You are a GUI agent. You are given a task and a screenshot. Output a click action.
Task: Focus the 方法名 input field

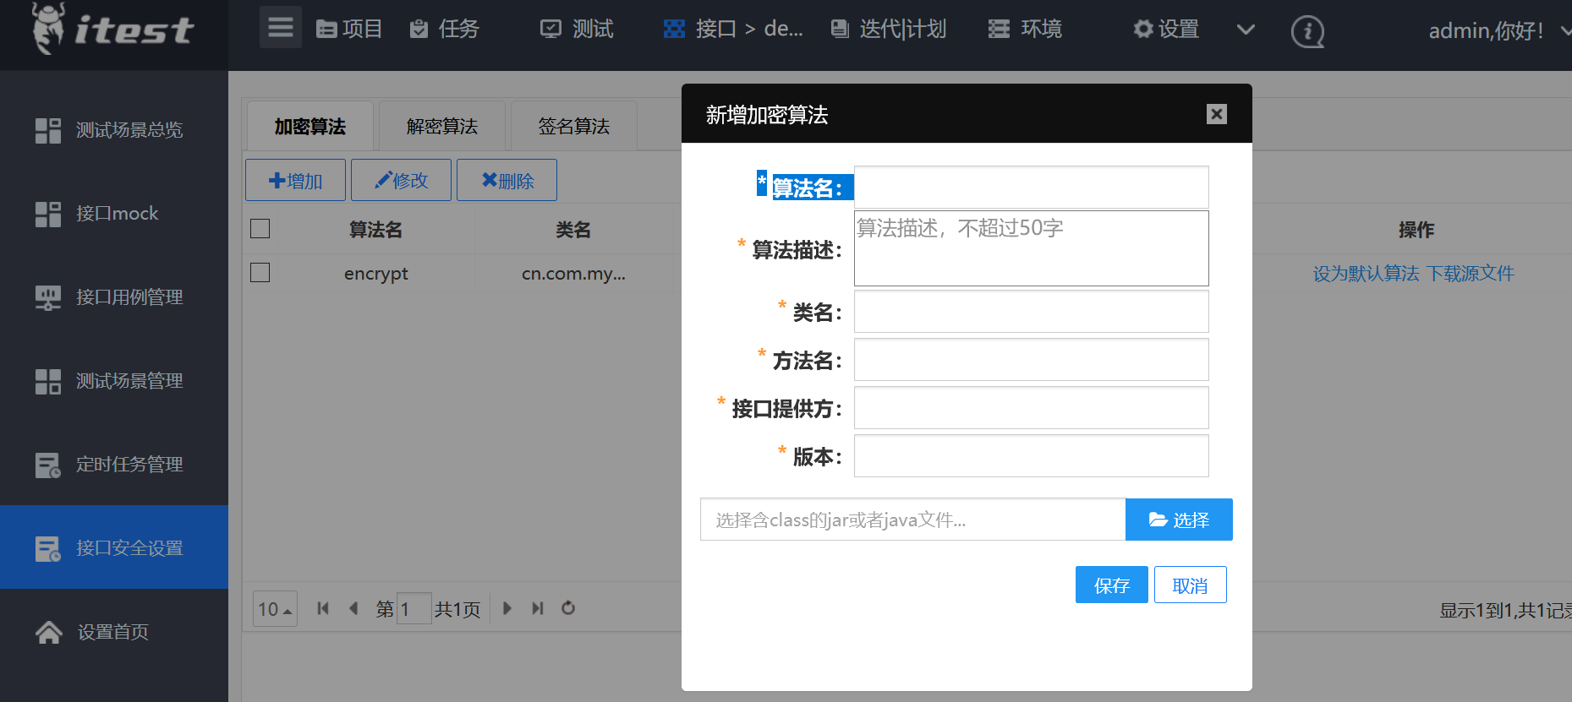click(x=1032, y=360)
